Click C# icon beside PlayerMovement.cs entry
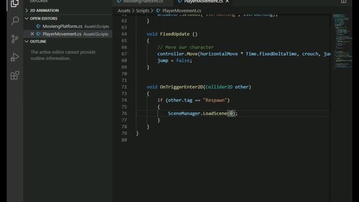Image resolution: width=359 pixels, height=202 pixels. coord(39,34)
